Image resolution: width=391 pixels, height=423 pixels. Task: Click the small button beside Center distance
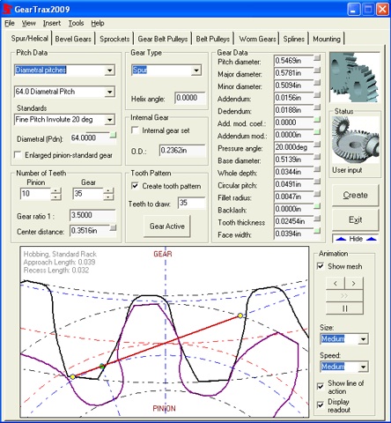click(x=113, y=227)
